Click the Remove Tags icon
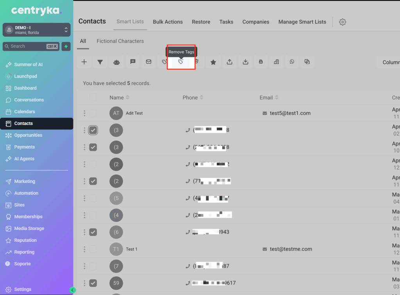 click(180, 62)
